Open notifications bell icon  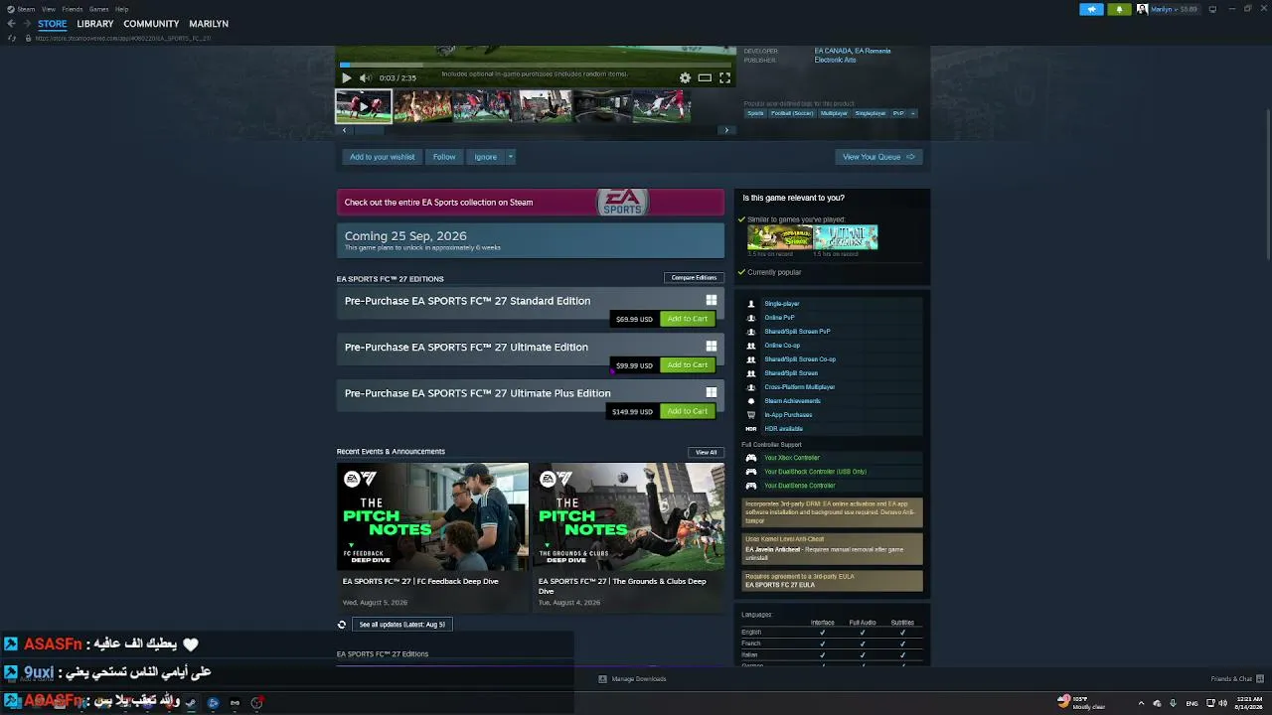[x=1119, y=9]
